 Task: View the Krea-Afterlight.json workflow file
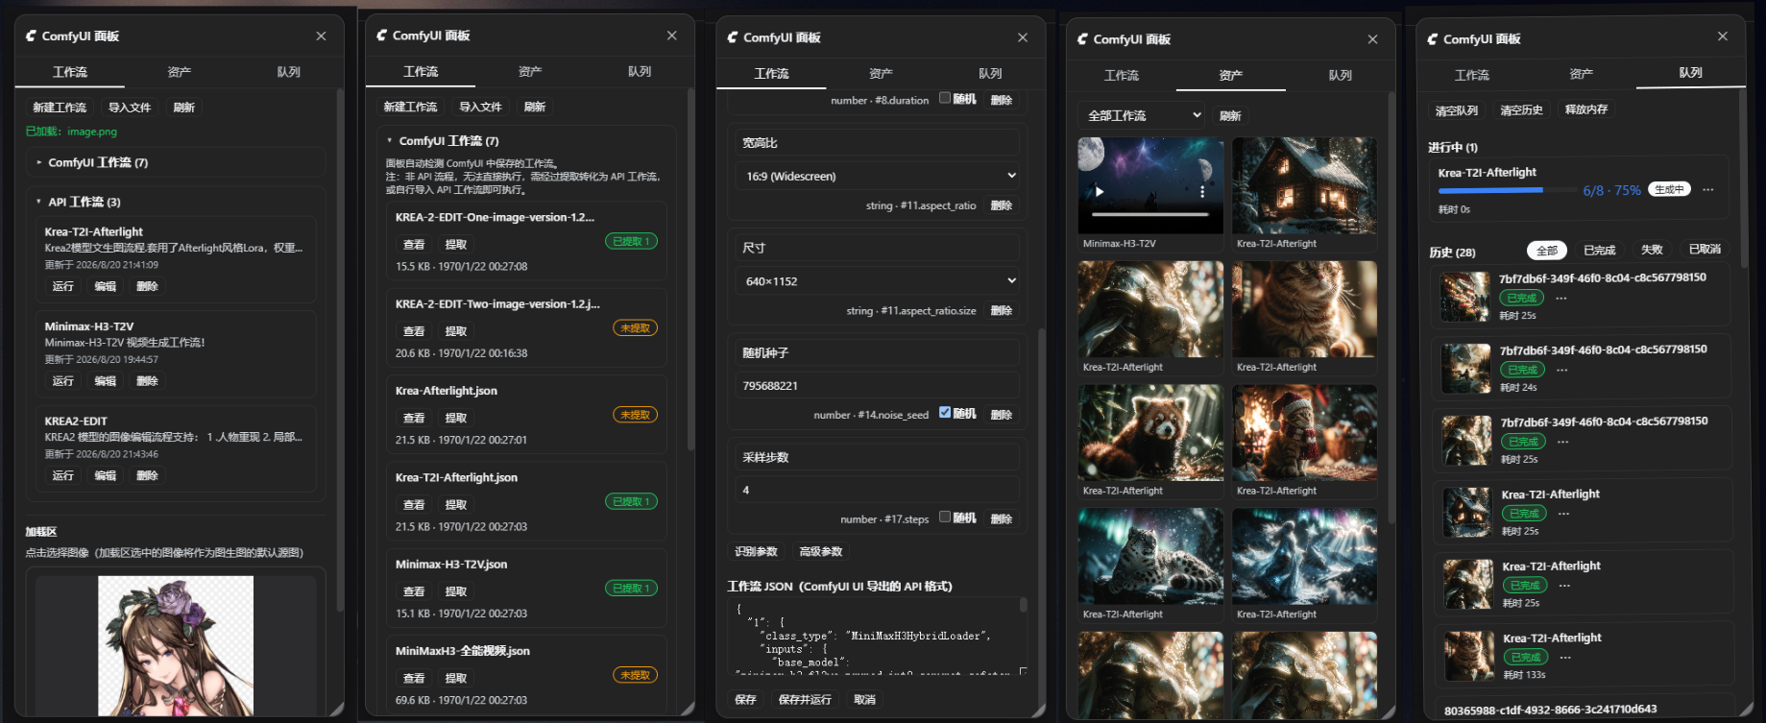[x=414, y=418]
